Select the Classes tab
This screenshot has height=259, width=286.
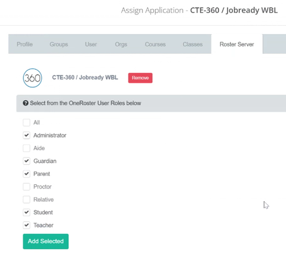193,44
